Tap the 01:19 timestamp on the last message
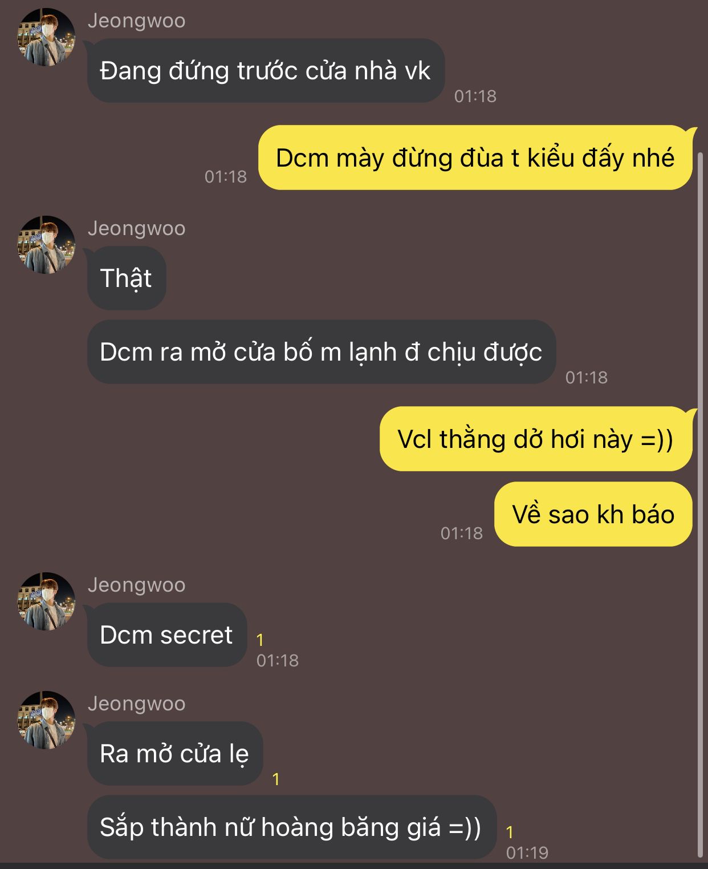The image size is (708, 869). pyautogui.click(x=527, y=852)
